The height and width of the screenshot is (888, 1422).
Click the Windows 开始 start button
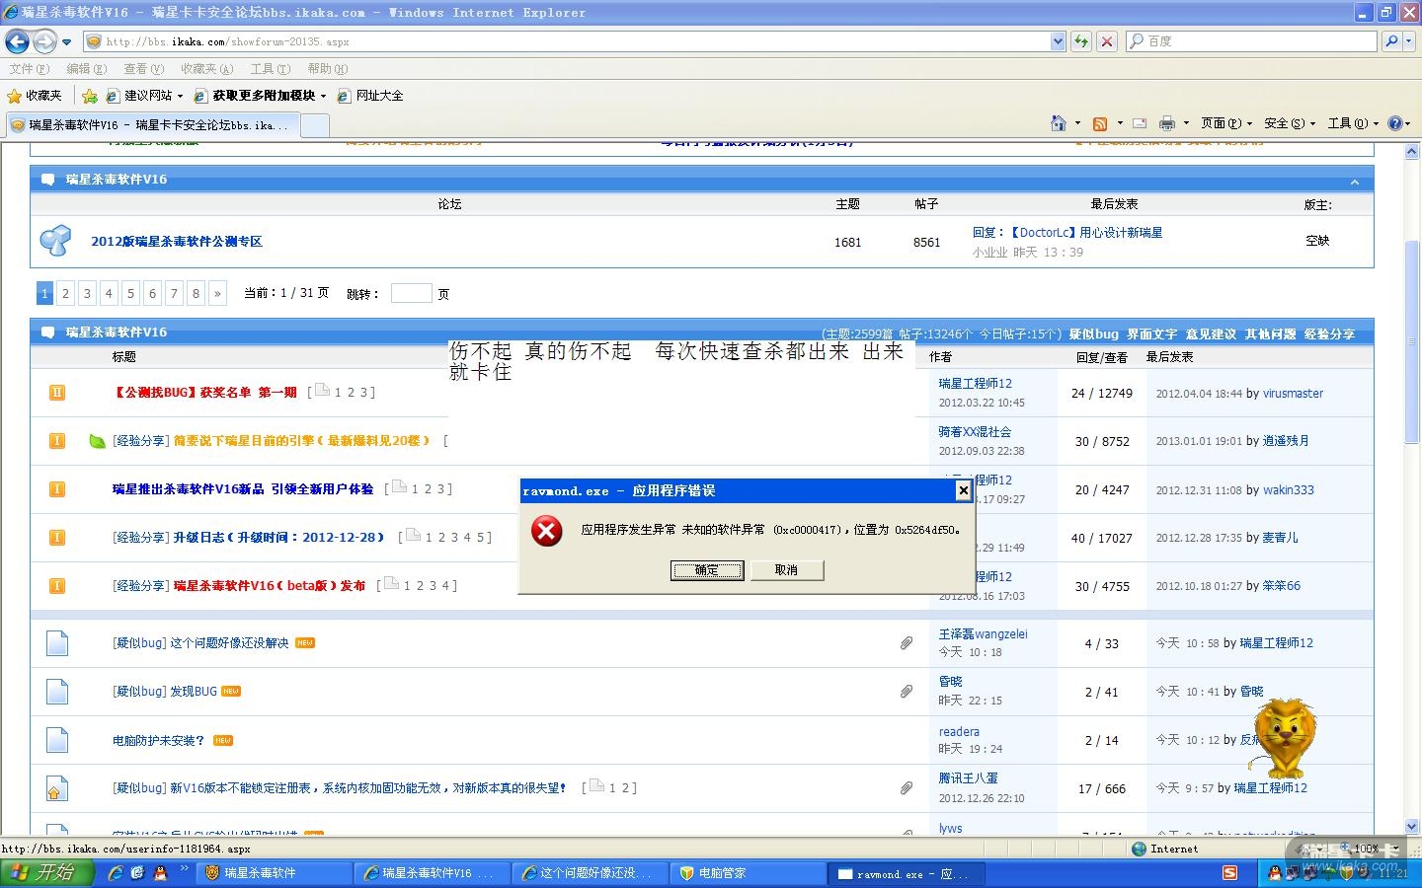tap(46, 873)
